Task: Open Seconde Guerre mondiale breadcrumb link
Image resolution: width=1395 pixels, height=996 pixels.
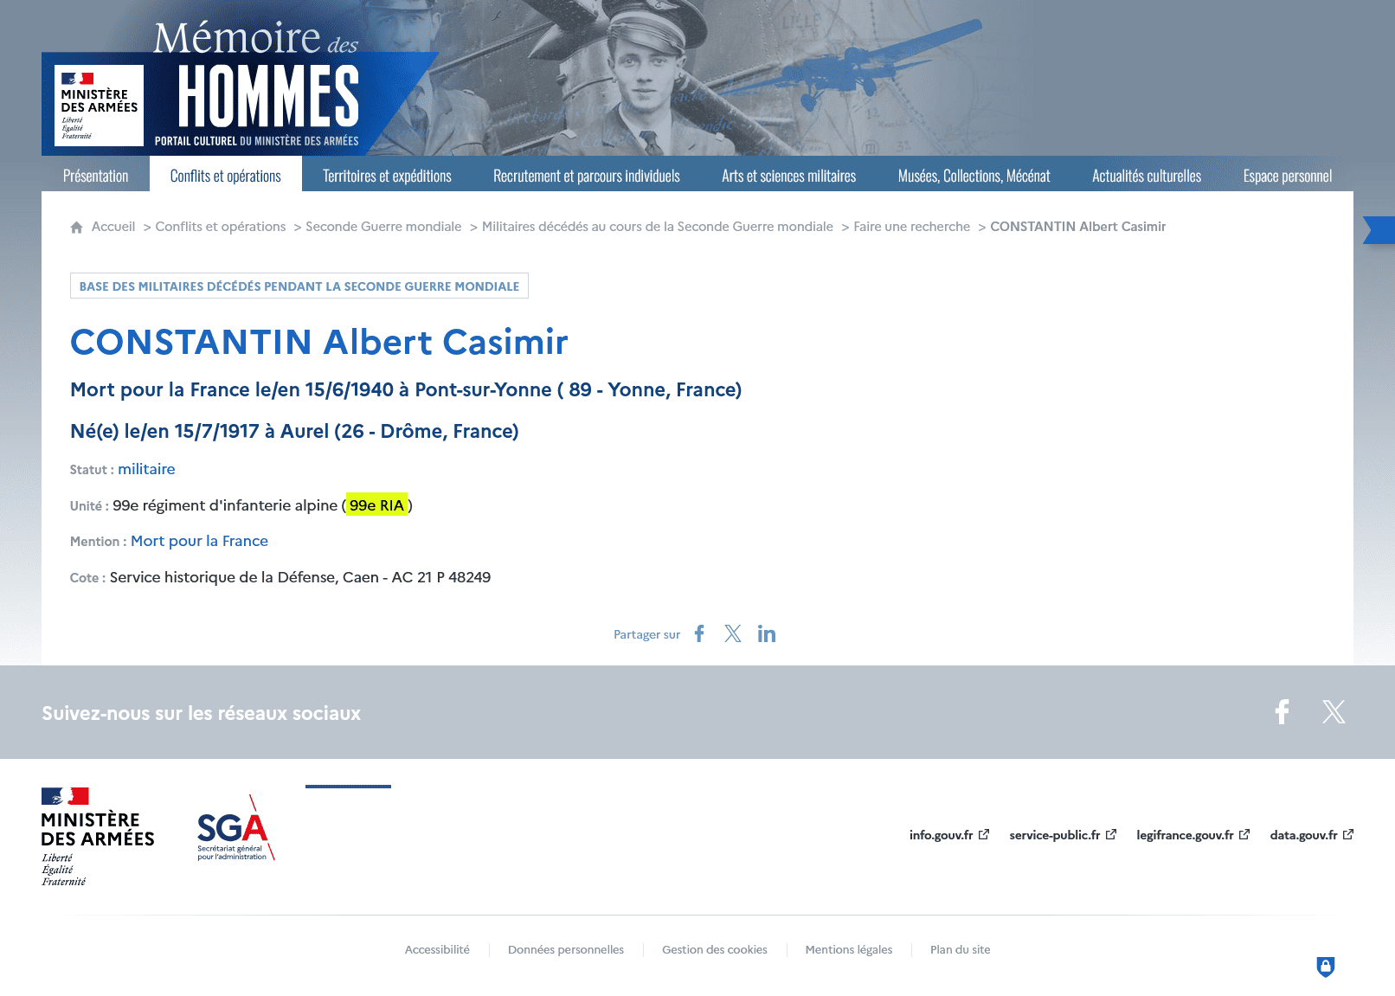Action: click(383, 227)
